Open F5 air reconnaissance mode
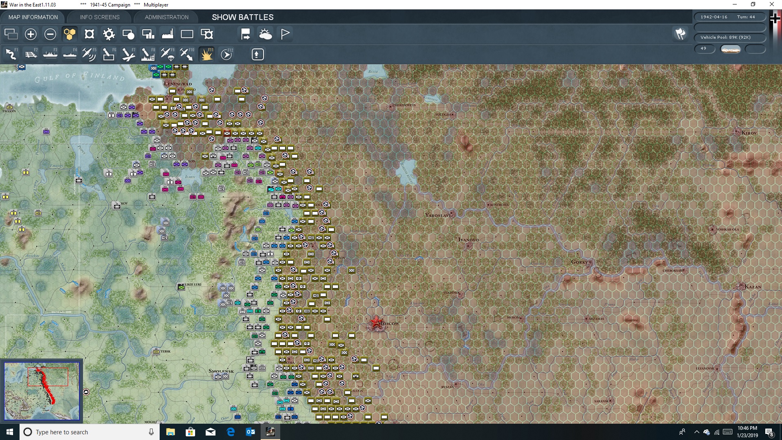This screenshot has width=782, height=440. 89,53
